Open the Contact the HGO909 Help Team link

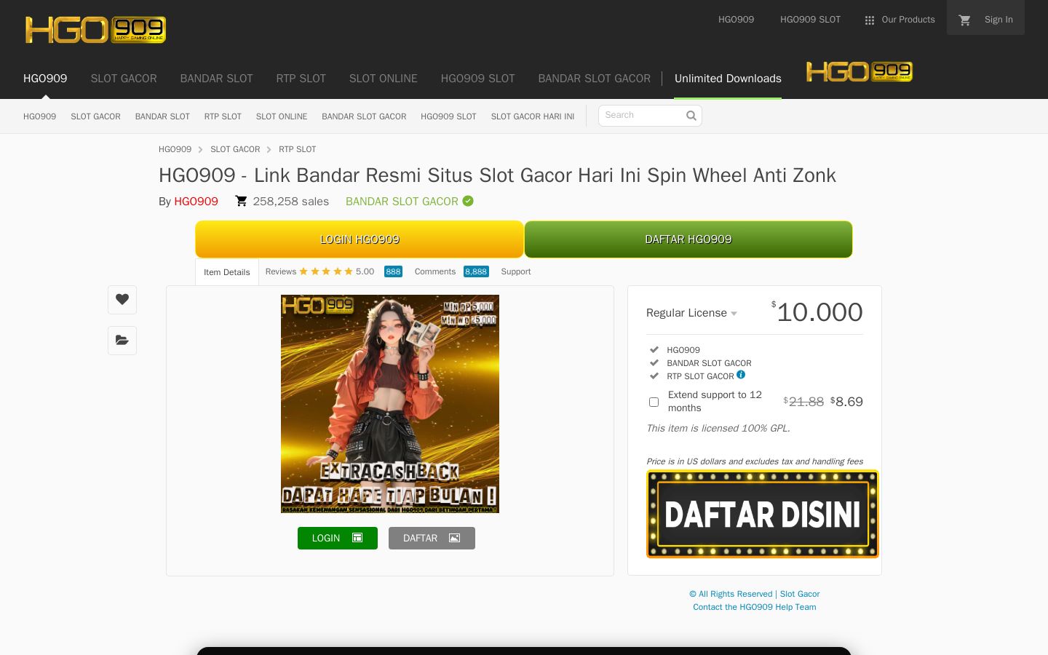pyautogui.click(x=755, y=607)
